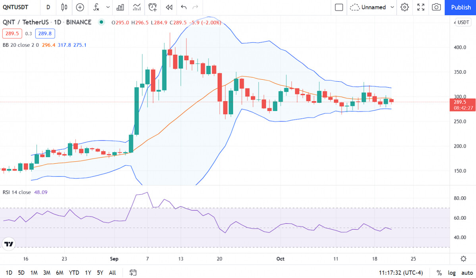The image size is (476, 278).
Task: Set the 5D time range
Action: coord(21,273)
